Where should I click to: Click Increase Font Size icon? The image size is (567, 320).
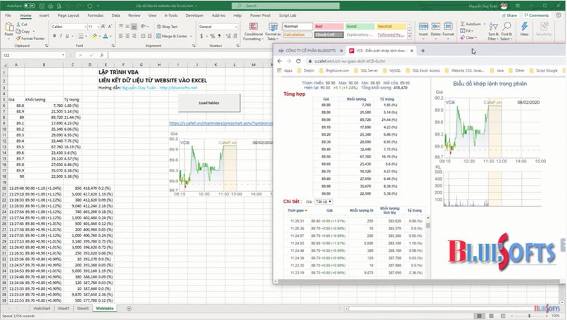103,27
